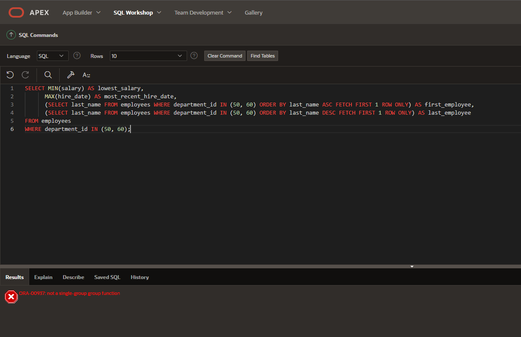This screenshot has height=337, width=521.
Task: Open help icon next to Language
Action: 77,55
